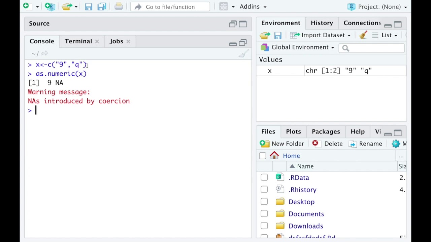431x242 pixels.
Task: Check the .RData file checkbox
Action: [x=264, y=177]
